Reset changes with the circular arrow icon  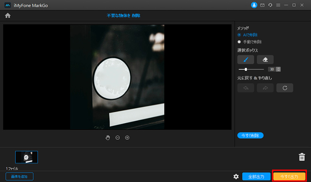(x=284, y=88)
